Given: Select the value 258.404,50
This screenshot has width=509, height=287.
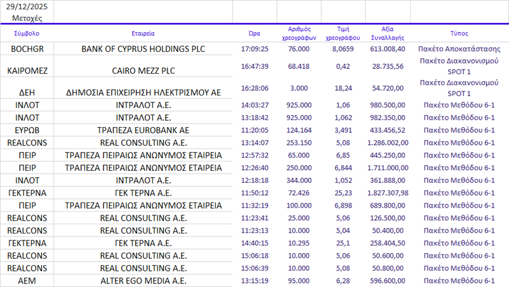Looking at the screenshot, I should click(388, 243).
